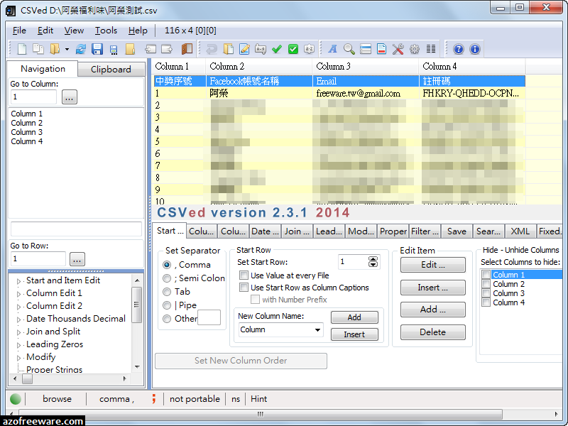Select the Pipe separator radio button
Viewport: 568px width, 426px height.
click(x=167, y=305)
